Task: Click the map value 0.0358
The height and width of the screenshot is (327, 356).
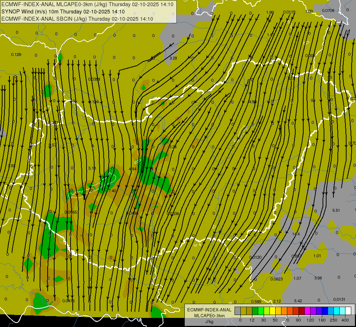Action: click(x=94, y=79)
